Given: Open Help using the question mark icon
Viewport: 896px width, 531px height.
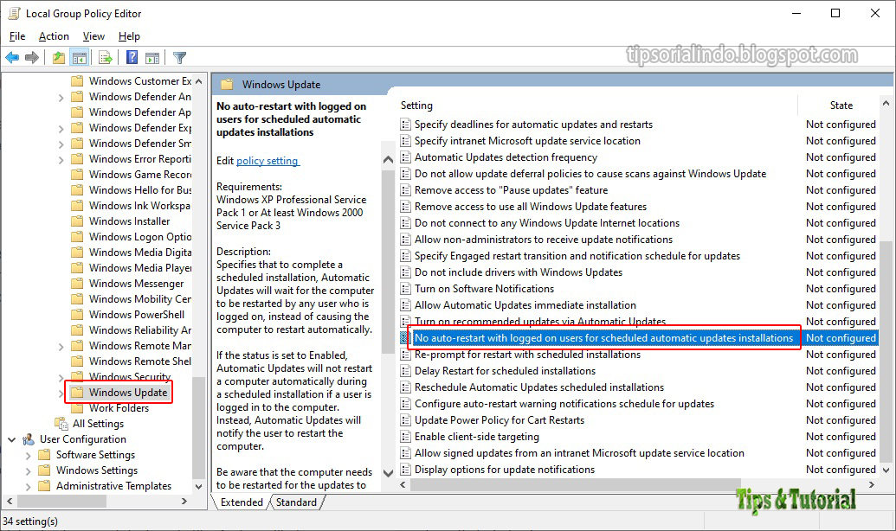Looking at the screenshot, I should (131, 57).
